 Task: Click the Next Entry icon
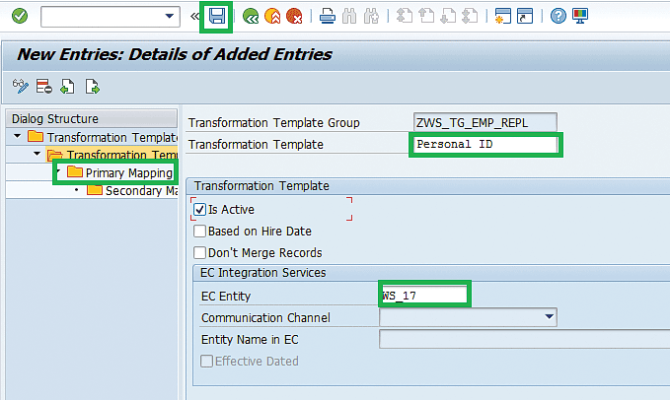pos(92,87)
